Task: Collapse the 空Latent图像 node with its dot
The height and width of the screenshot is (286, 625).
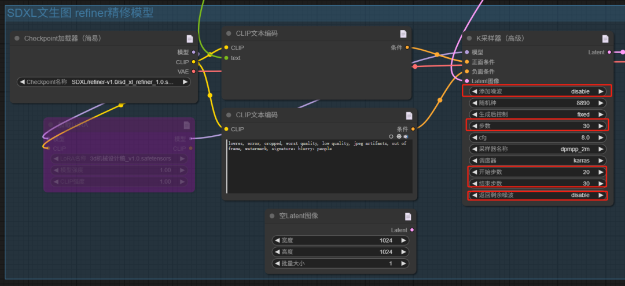Action: tap(272, 216)
